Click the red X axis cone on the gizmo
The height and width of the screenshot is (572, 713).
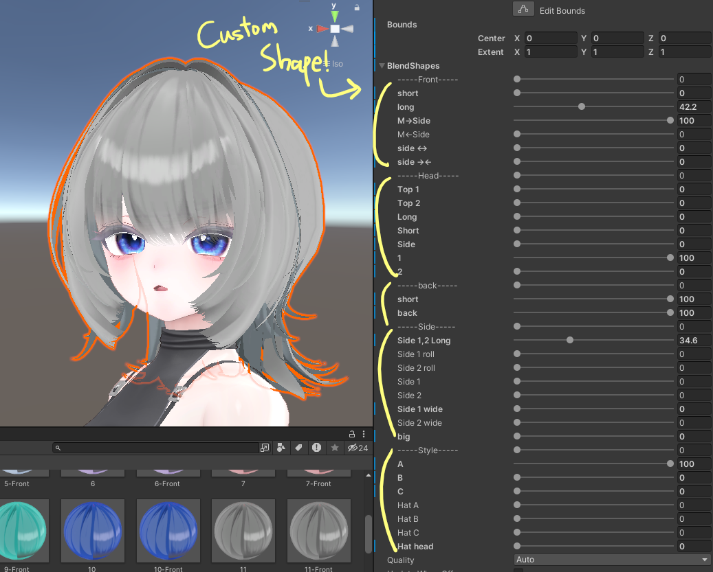(322, 28)
